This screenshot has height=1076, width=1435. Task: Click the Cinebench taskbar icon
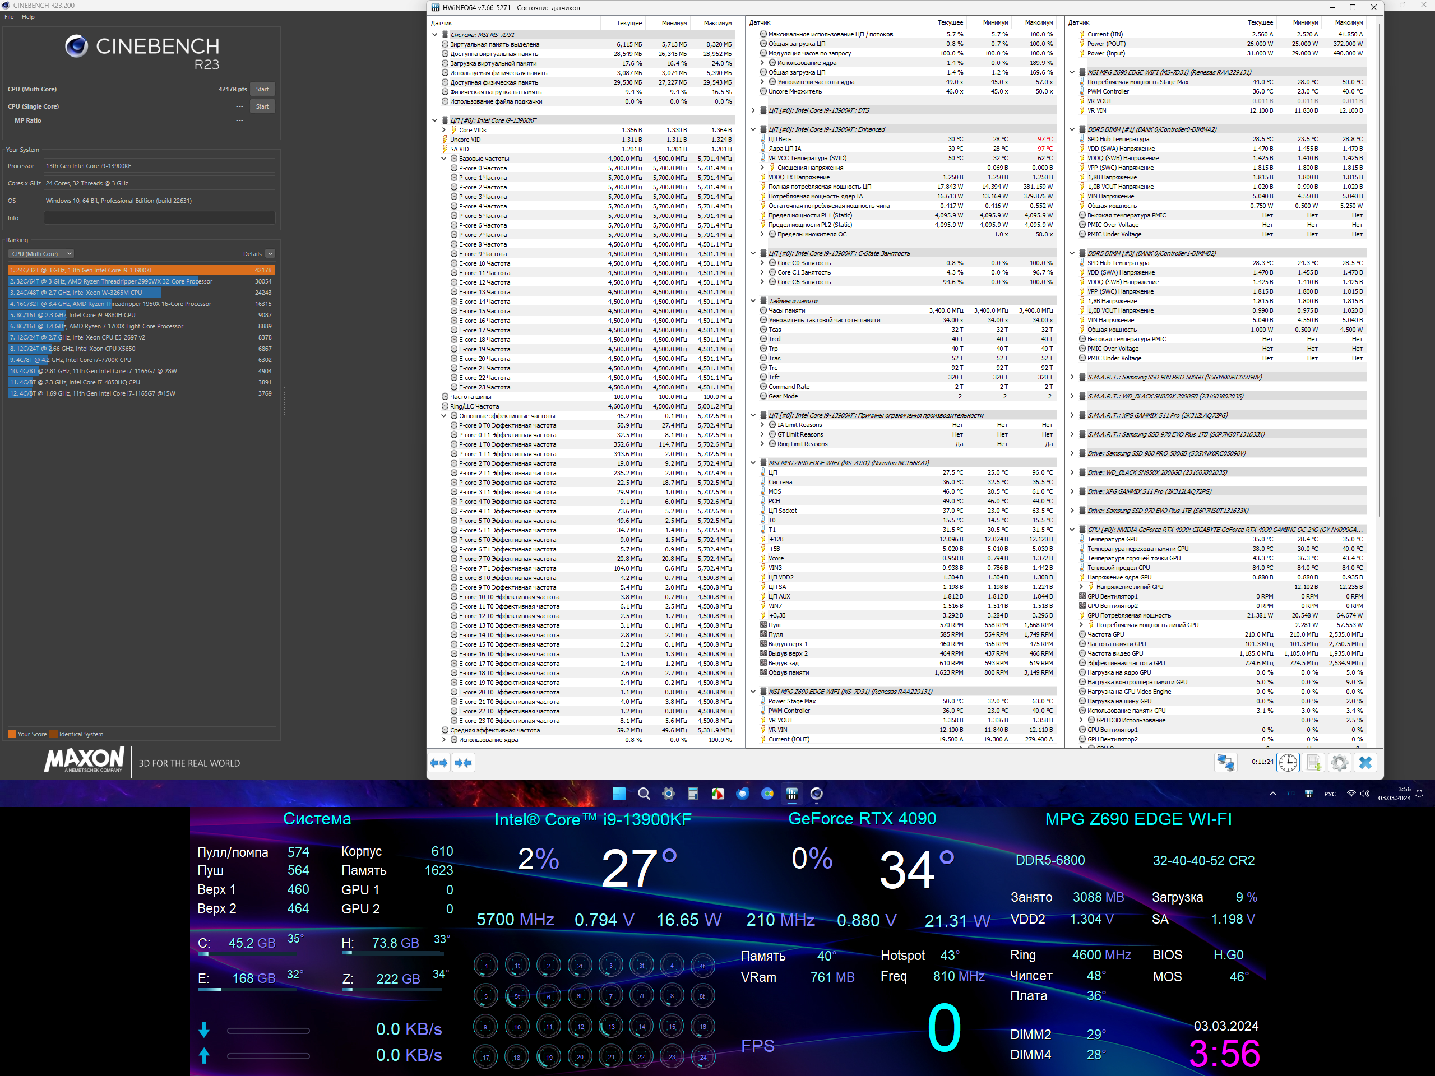(817, 793)
